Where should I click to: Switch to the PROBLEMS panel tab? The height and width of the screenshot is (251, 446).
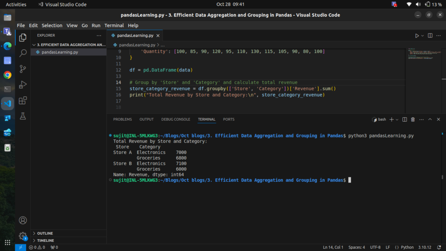click(x=122, y=119)
